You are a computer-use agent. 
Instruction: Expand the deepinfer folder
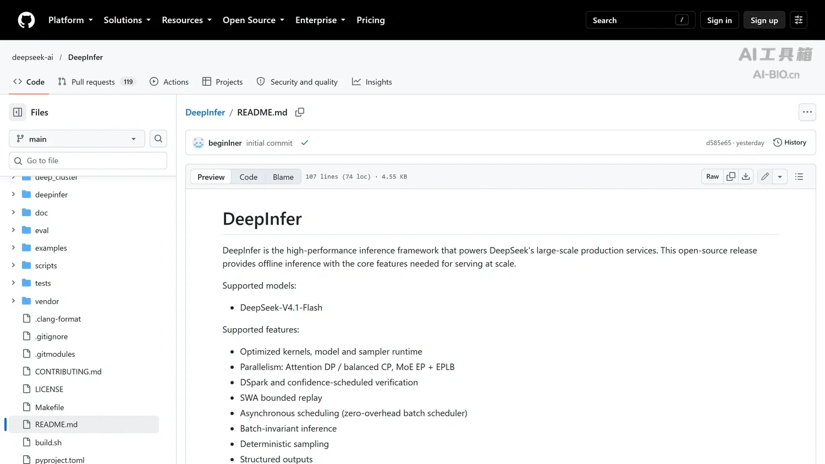(x=13, y=195)
